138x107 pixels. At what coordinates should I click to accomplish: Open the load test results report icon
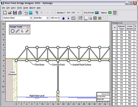(115, 13)
